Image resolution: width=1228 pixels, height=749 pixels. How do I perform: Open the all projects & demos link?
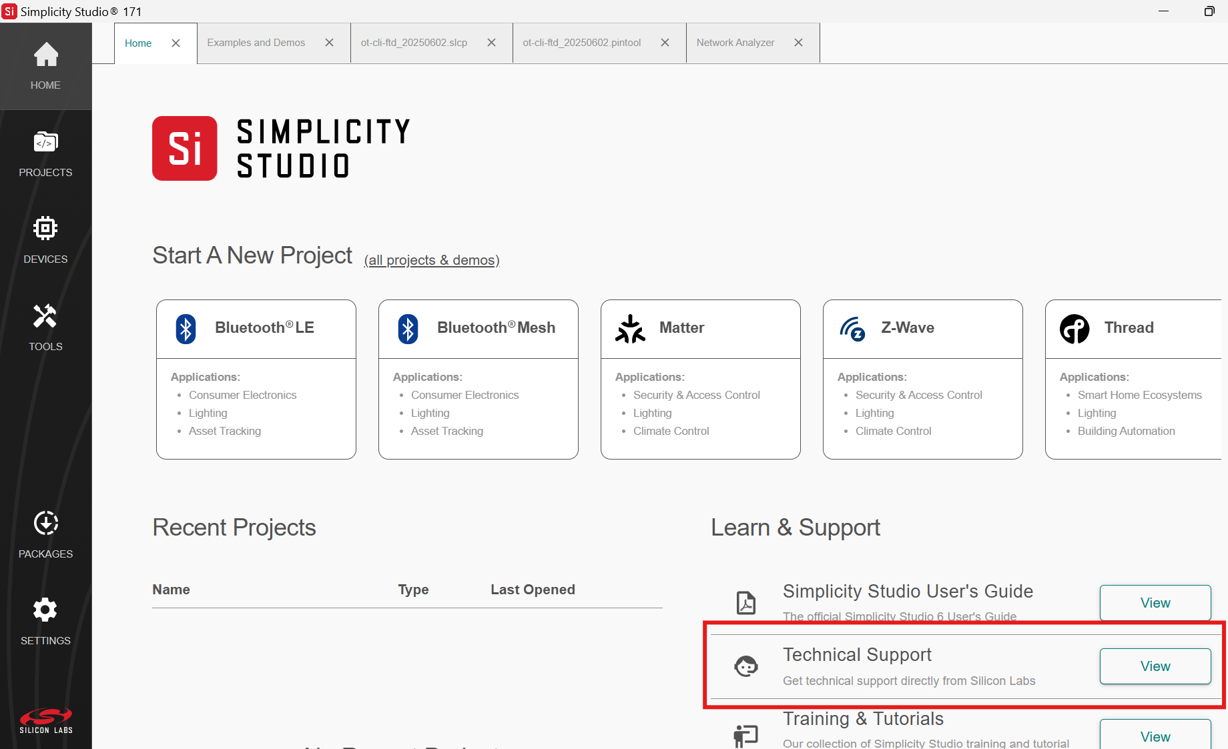click(432, 260)
